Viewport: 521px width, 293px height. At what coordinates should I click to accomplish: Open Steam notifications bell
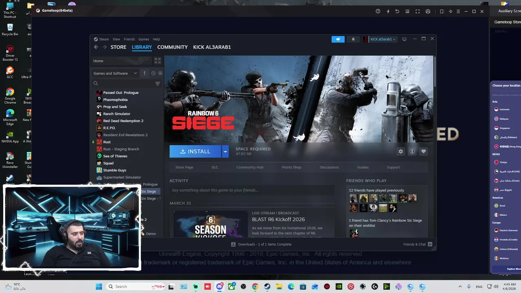coord(353,39)
